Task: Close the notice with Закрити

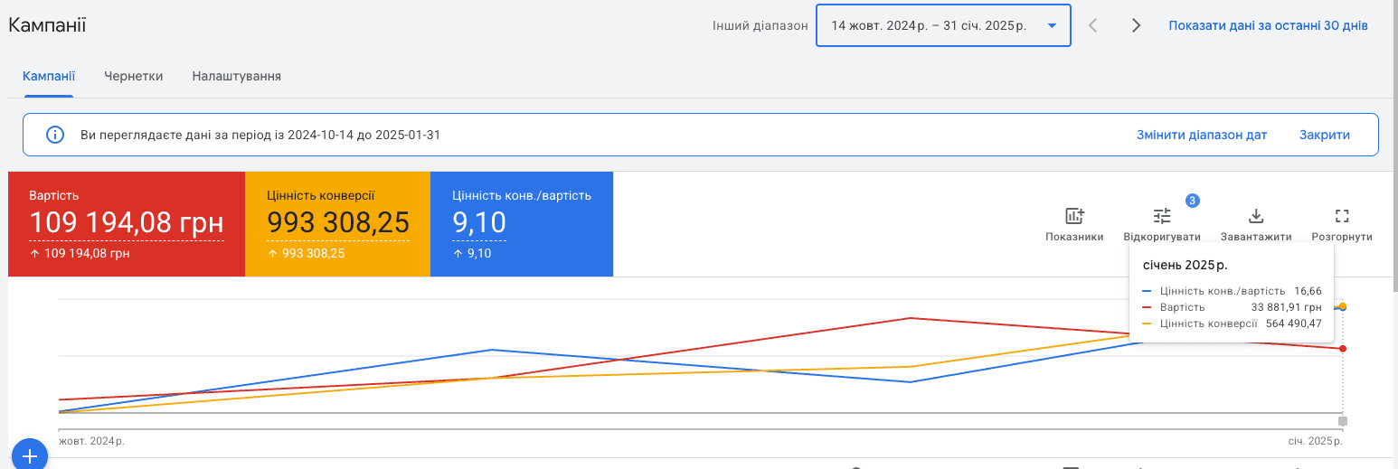Action: tap(1325, 135)
